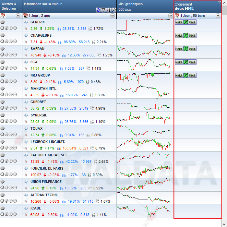Click the 'Croisement deux MME.' column header
227x227 pixels.
(198, 6)
